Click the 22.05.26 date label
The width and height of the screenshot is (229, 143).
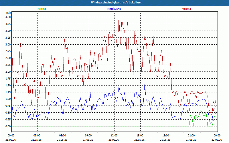pyautogui.click(x=217, y=140)
